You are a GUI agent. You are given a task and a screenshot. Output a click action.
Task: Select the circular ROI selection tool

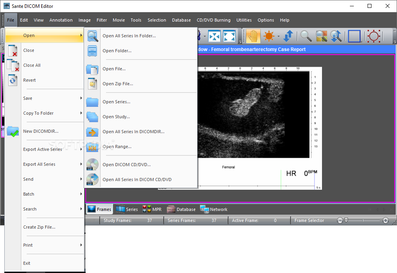pos(374,36)
